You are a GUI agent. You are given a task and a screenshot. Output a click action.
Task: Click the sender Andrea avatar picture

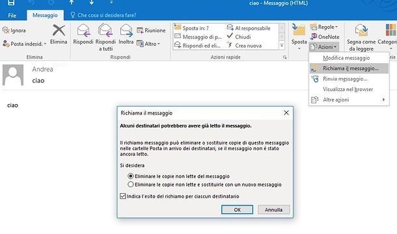pyautogui.click(x=13, y=75)
